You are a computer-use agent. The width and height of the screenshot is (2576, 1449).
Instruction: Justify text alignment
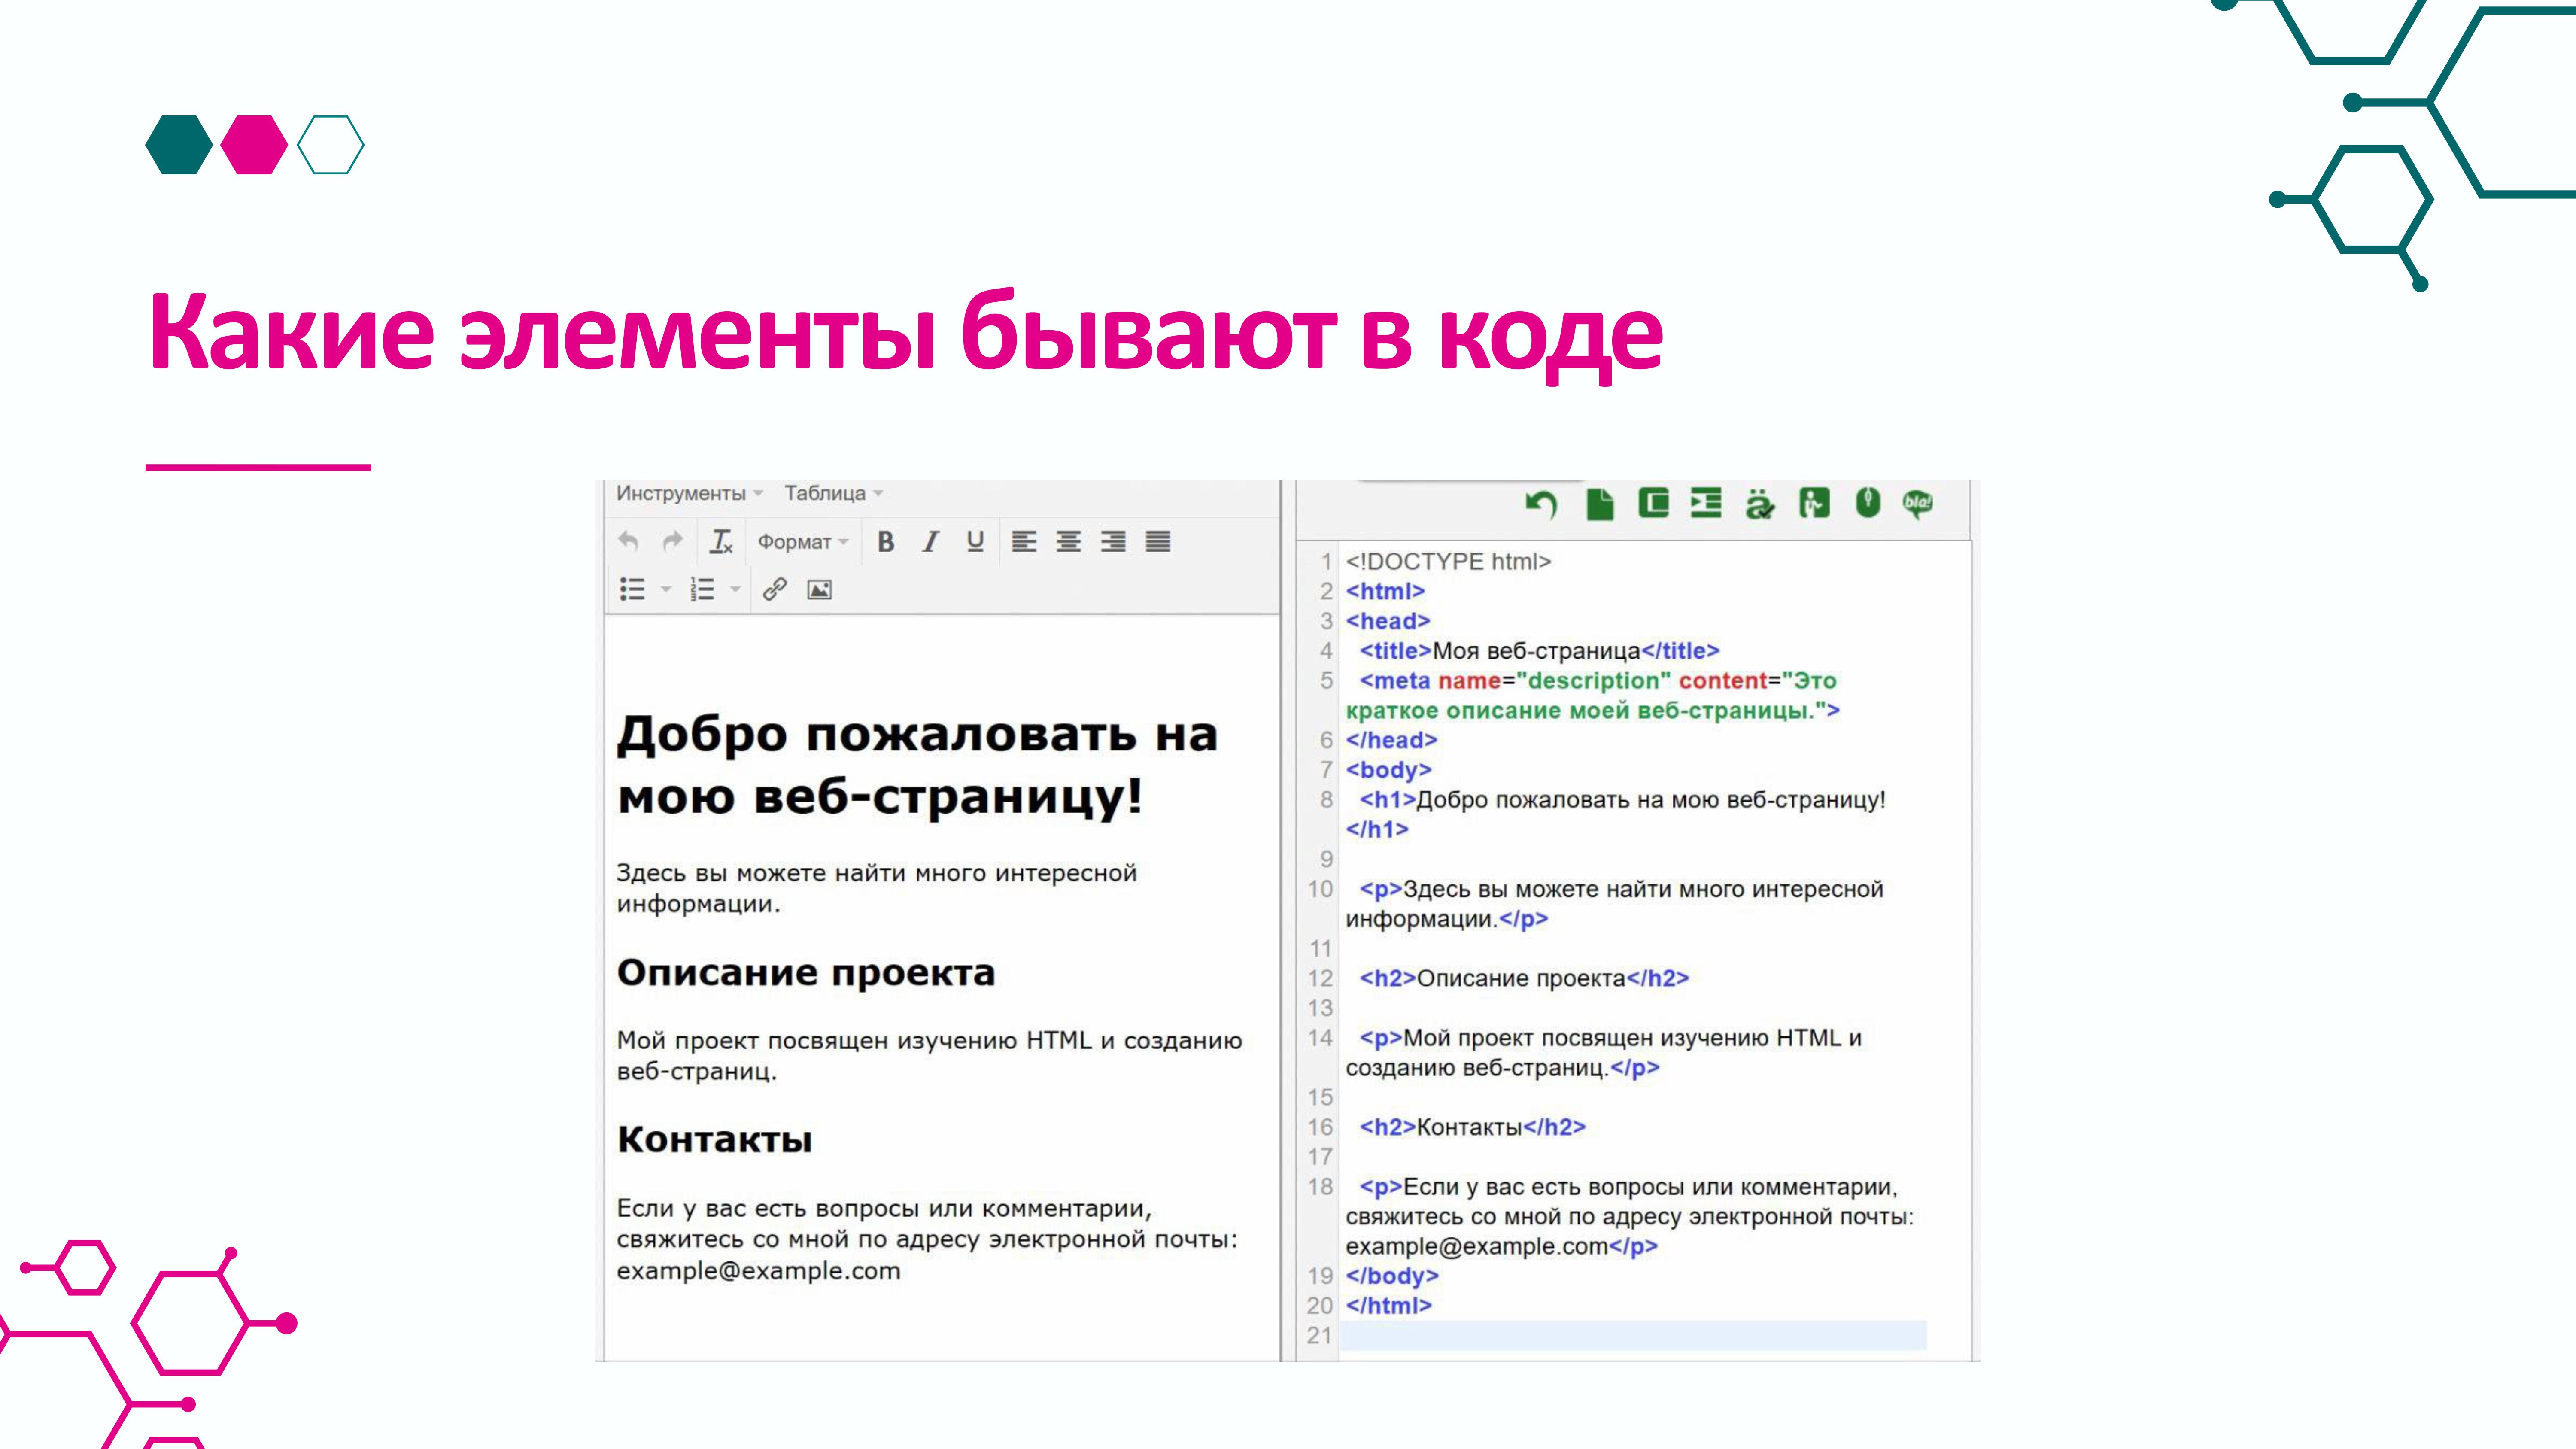pos(1158,541)
